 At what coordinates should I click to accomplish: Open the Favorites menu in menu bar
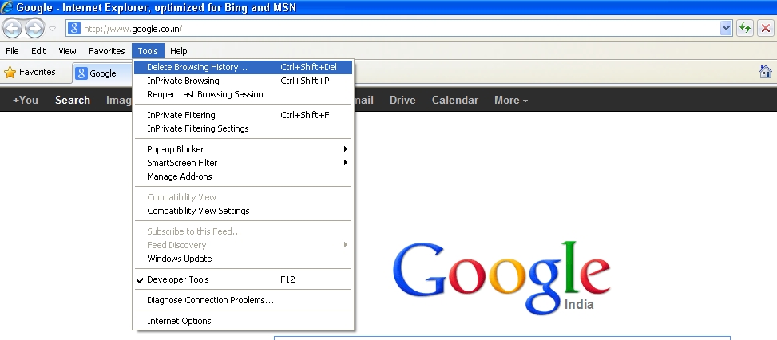[x=106, y=51]
